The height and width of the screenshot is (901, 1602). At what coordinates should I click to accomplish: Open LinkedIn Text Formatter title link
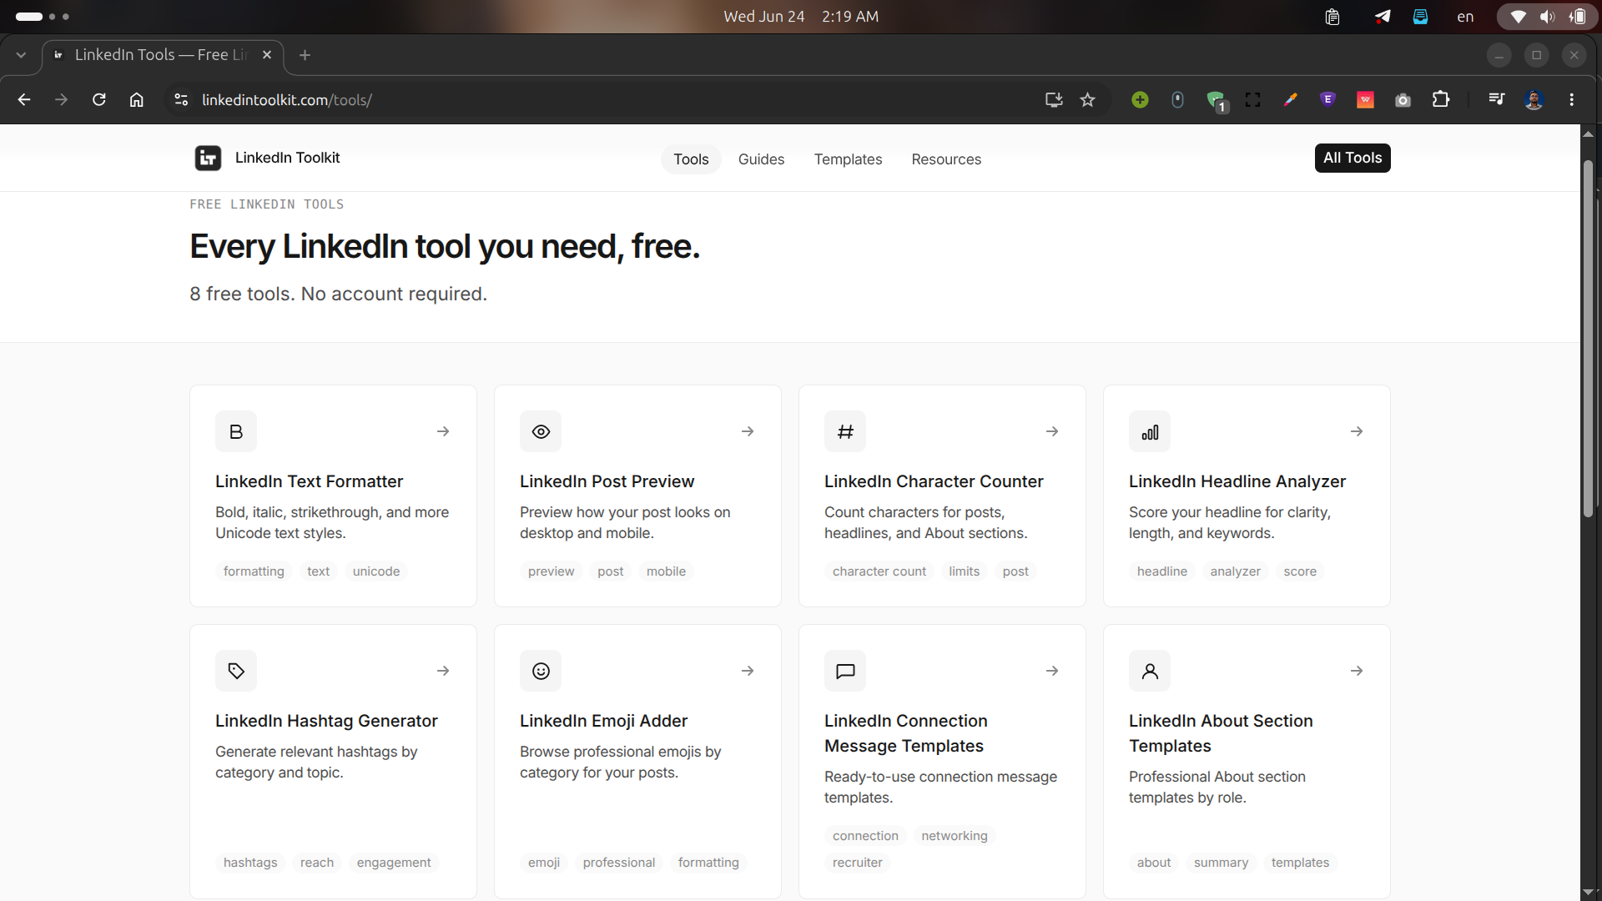(x=309, y=481)
